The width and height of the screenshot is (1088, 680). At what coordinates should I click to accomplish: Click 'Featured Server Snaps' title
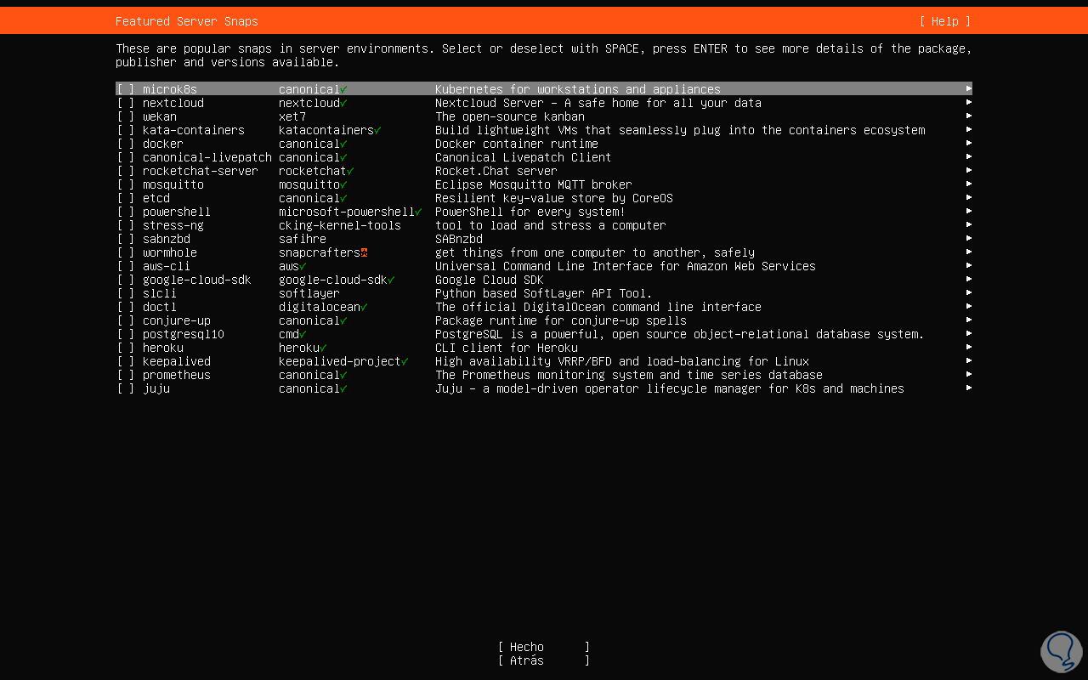click(x=187, y=21)
